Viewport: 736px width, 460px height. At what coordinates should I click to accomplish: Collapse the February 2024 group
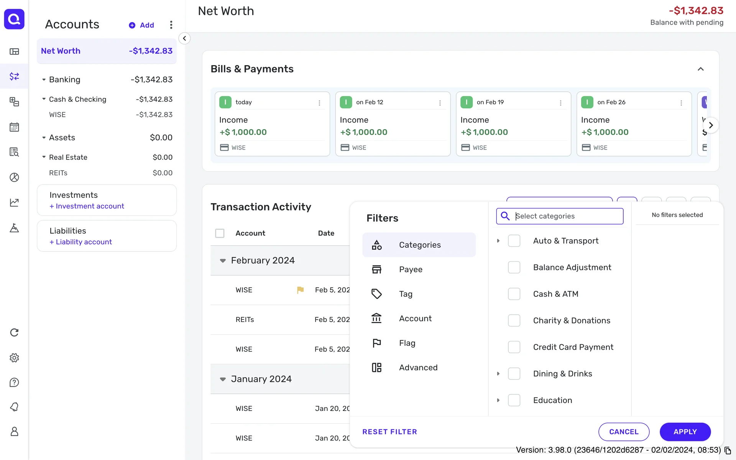pos(223,261)
